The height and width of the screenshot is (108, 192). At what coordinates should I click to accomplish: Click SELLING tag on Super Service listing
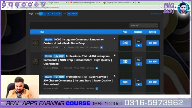48,77
